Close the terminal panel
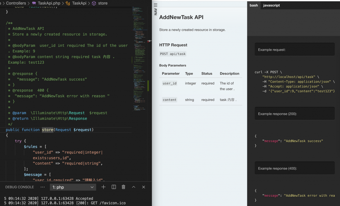The width and height of the screenshot is (340, 206). coord(143,187)
